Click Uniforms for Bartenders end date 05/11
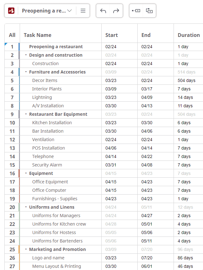 pyautogui.click(x=147, y=241)
